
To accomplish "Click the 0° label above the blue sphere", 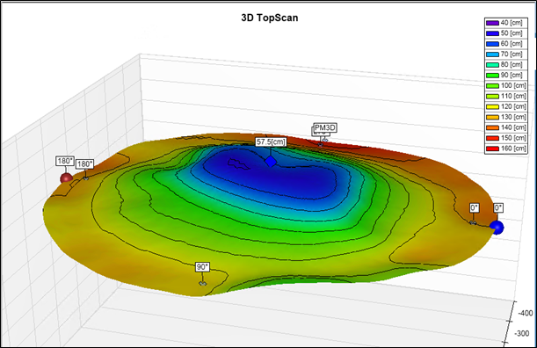I will [498, 208].
